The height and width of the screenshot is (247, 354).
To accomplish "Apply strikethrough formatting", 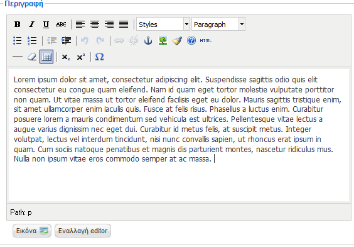I will [x=61, y=24].
